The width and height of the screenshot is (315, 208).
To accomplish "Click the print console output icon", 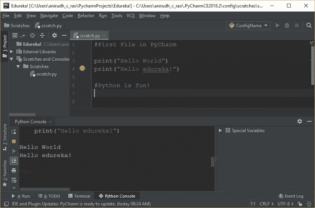I will click(x=14, y=170).
